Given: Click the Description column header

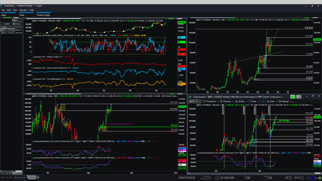Looking at the screenshot, I should tap(19, 24).
